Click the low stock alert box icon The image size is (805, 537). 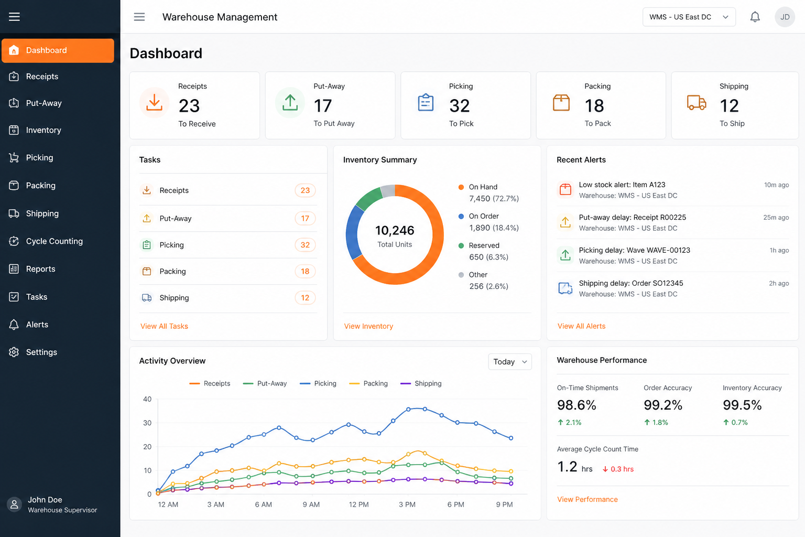point(565,189)
